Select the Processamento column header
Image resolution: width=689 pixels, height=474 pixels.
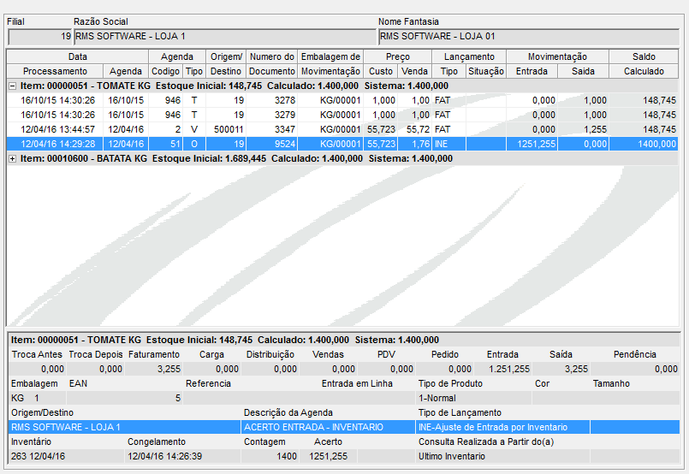[55, 71]
